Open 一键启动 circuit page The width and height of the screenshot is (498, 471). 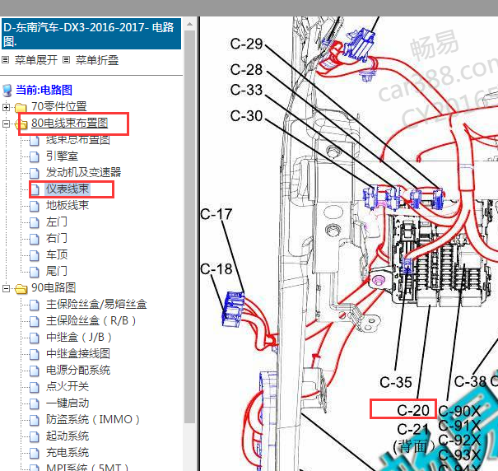67,403
